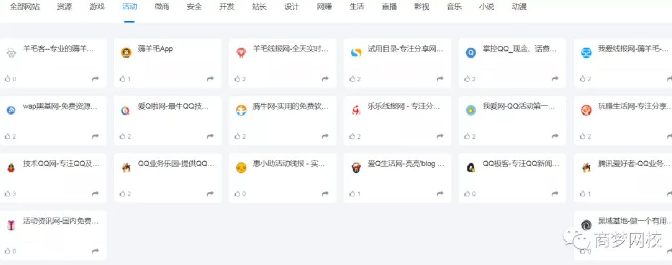Click the 试用目录 site logo
Viewport: 672px width, 265px height.
click(x=356, y=52)
